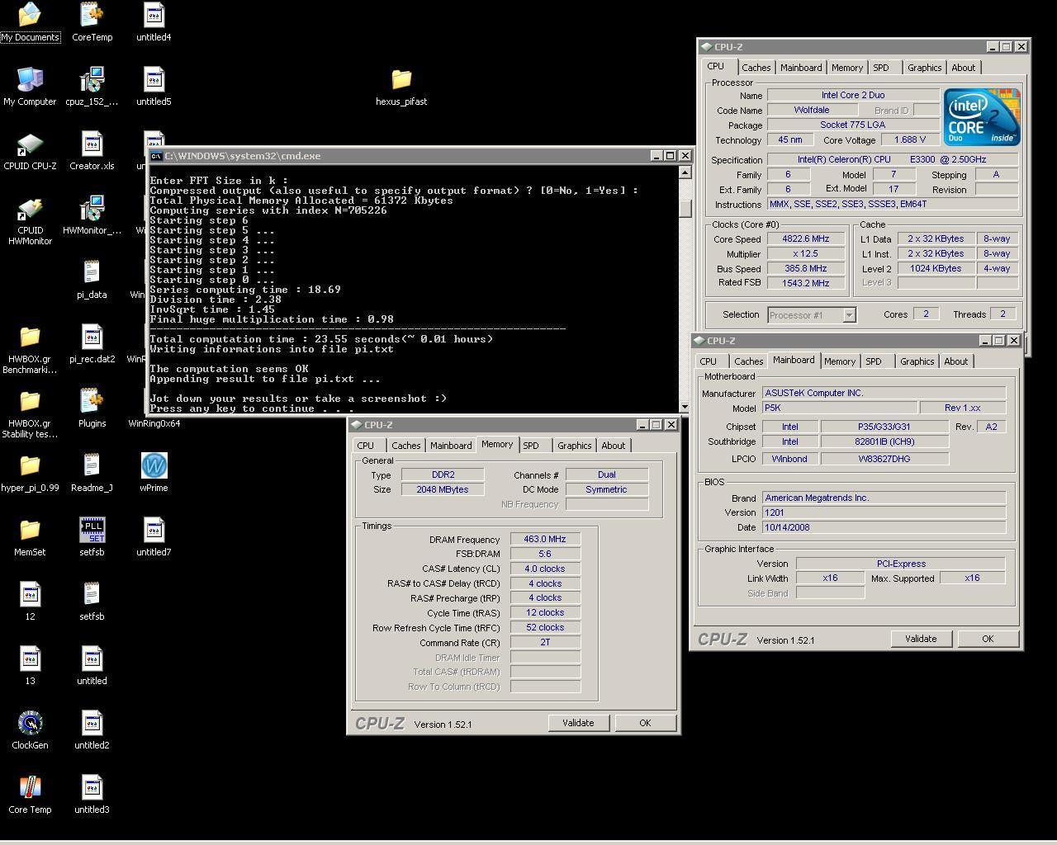Open the pi_rec.dat2 file
This screenshot has height=845, width=1057.
click(x=92, y=344)
